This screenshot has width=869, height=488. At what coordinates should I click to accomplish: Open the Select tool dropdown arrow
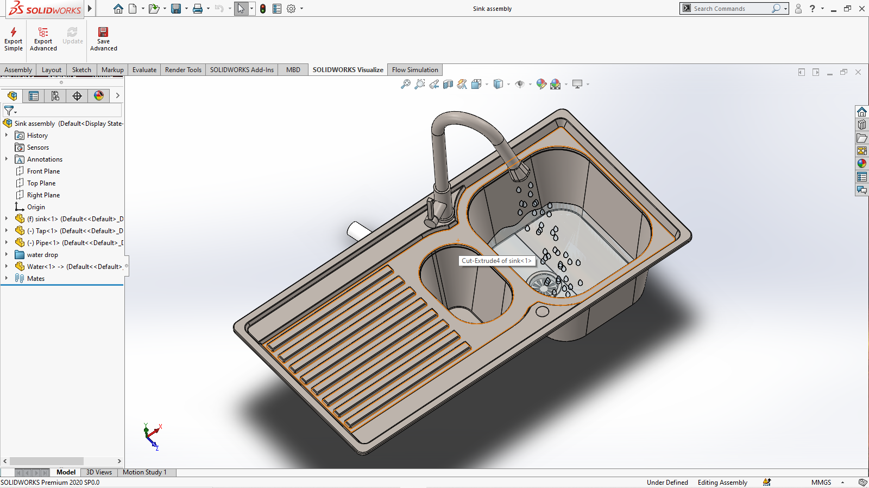tap(251, 9)
